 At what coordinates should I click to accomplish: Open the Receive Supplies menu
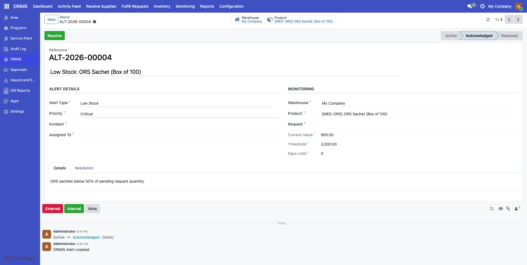pos(101,6)
